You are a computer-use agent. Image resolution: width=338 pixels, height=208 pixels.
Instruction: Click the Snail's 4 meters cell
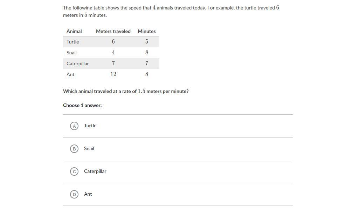click(113, 53)
